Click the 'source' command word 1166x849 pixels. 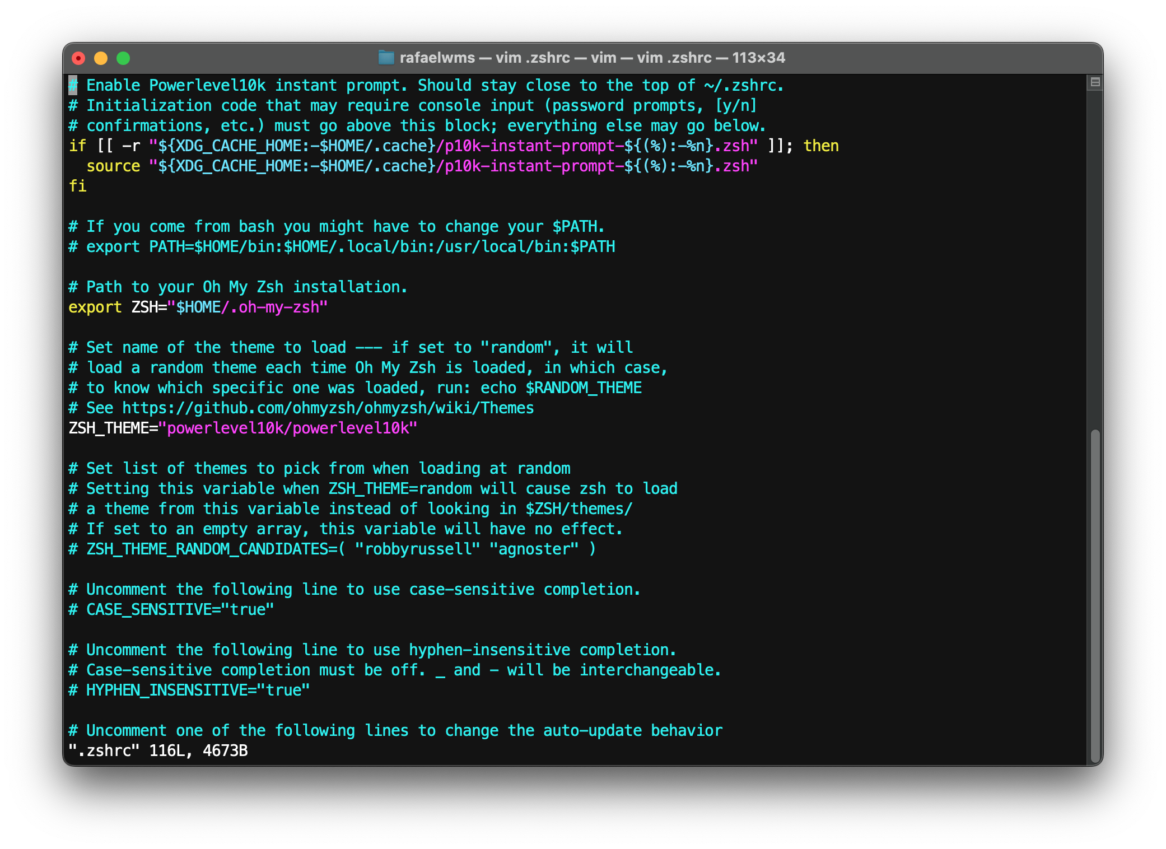[x=113, y=166]
